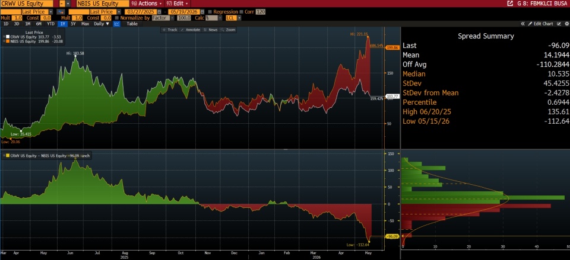The image size is (570, 260).
Task: Collapse side panel with double chevron icon
Action: (522, 24)
